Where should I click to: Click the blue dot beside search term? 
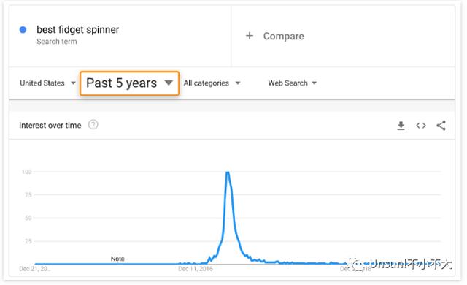click(23, 30)
